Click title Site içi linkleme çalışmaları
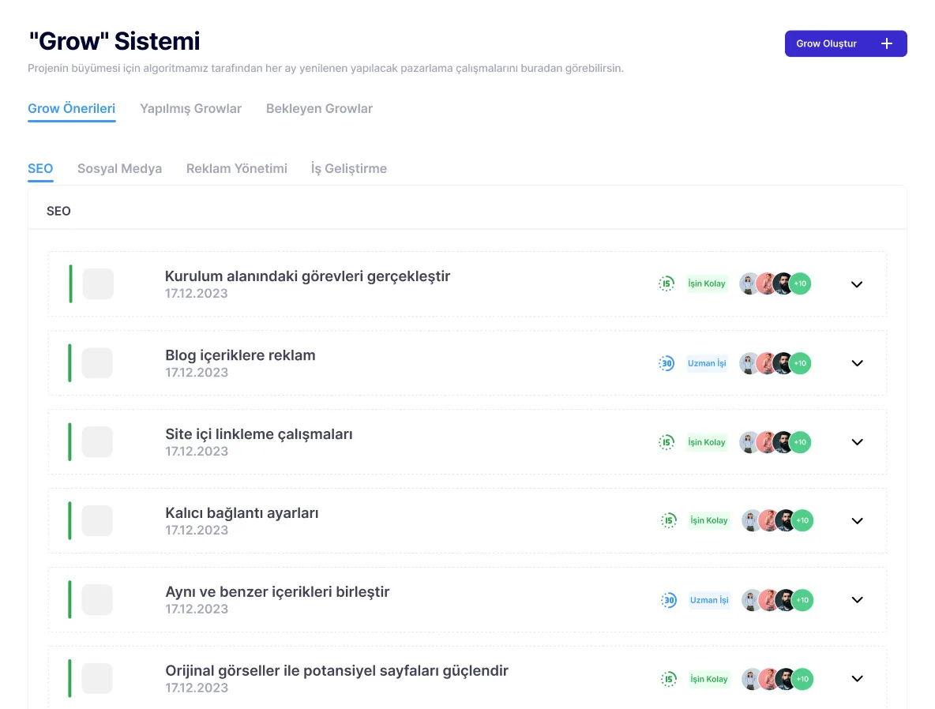The height and width of the screenshot is (709, 935). click(x=259, y=434)
